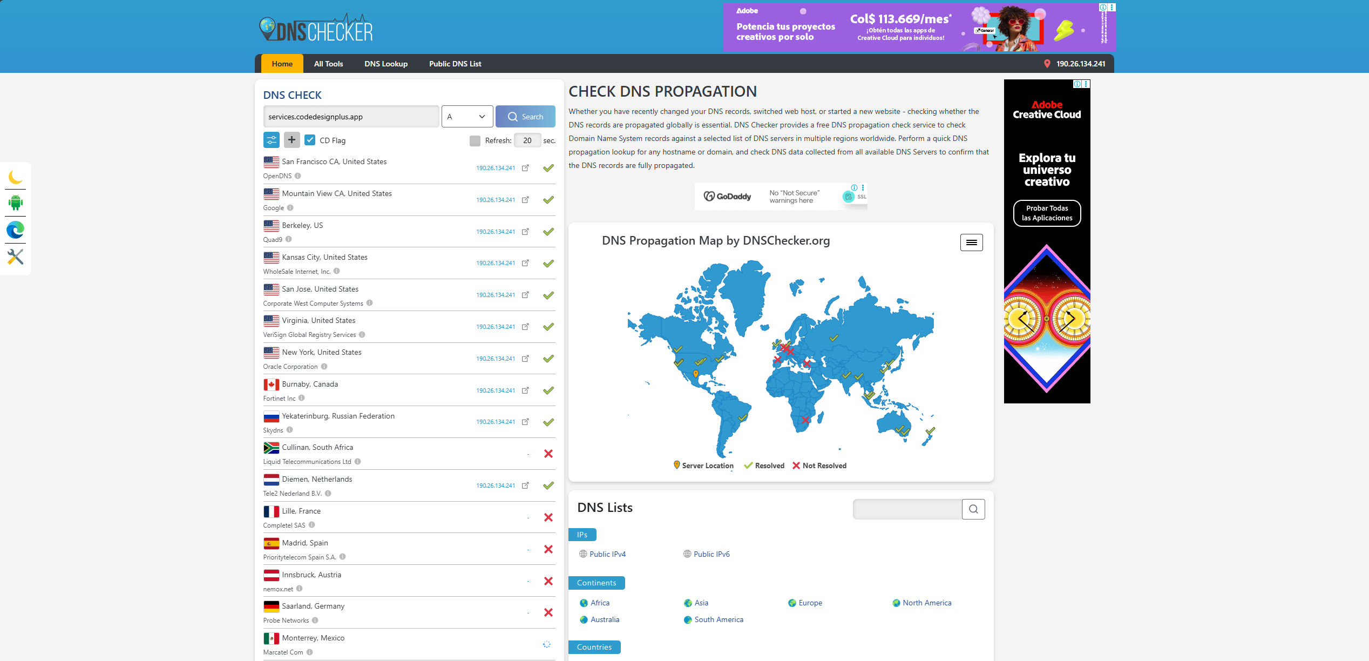Show info icon next to Marcatel Com
This screenshot has height=661, width=1369.
coord(310,652)
